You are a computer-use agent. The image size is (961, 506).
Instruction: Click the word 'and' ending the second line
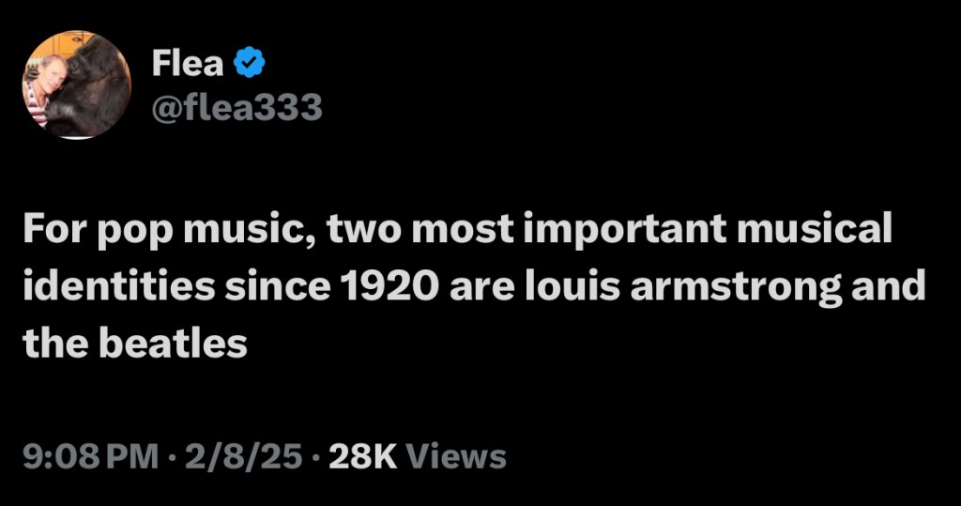(889, 286)
